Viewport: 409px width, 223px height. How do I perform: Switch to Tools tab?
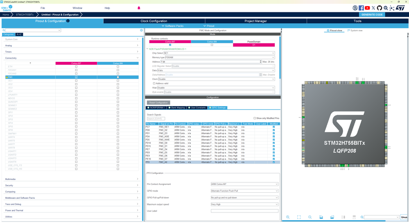pyautogui.click(x=357, y=21)
